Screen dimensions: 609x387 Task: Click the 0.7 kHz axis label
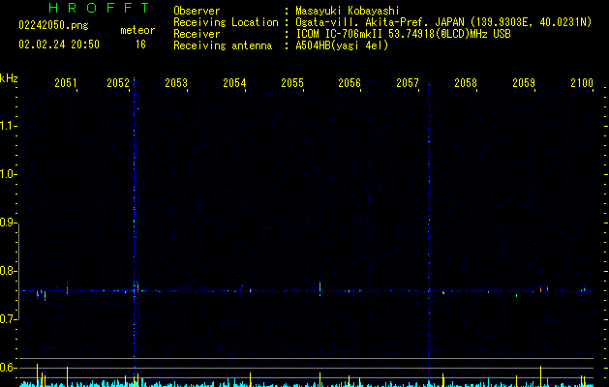(8, 319)
